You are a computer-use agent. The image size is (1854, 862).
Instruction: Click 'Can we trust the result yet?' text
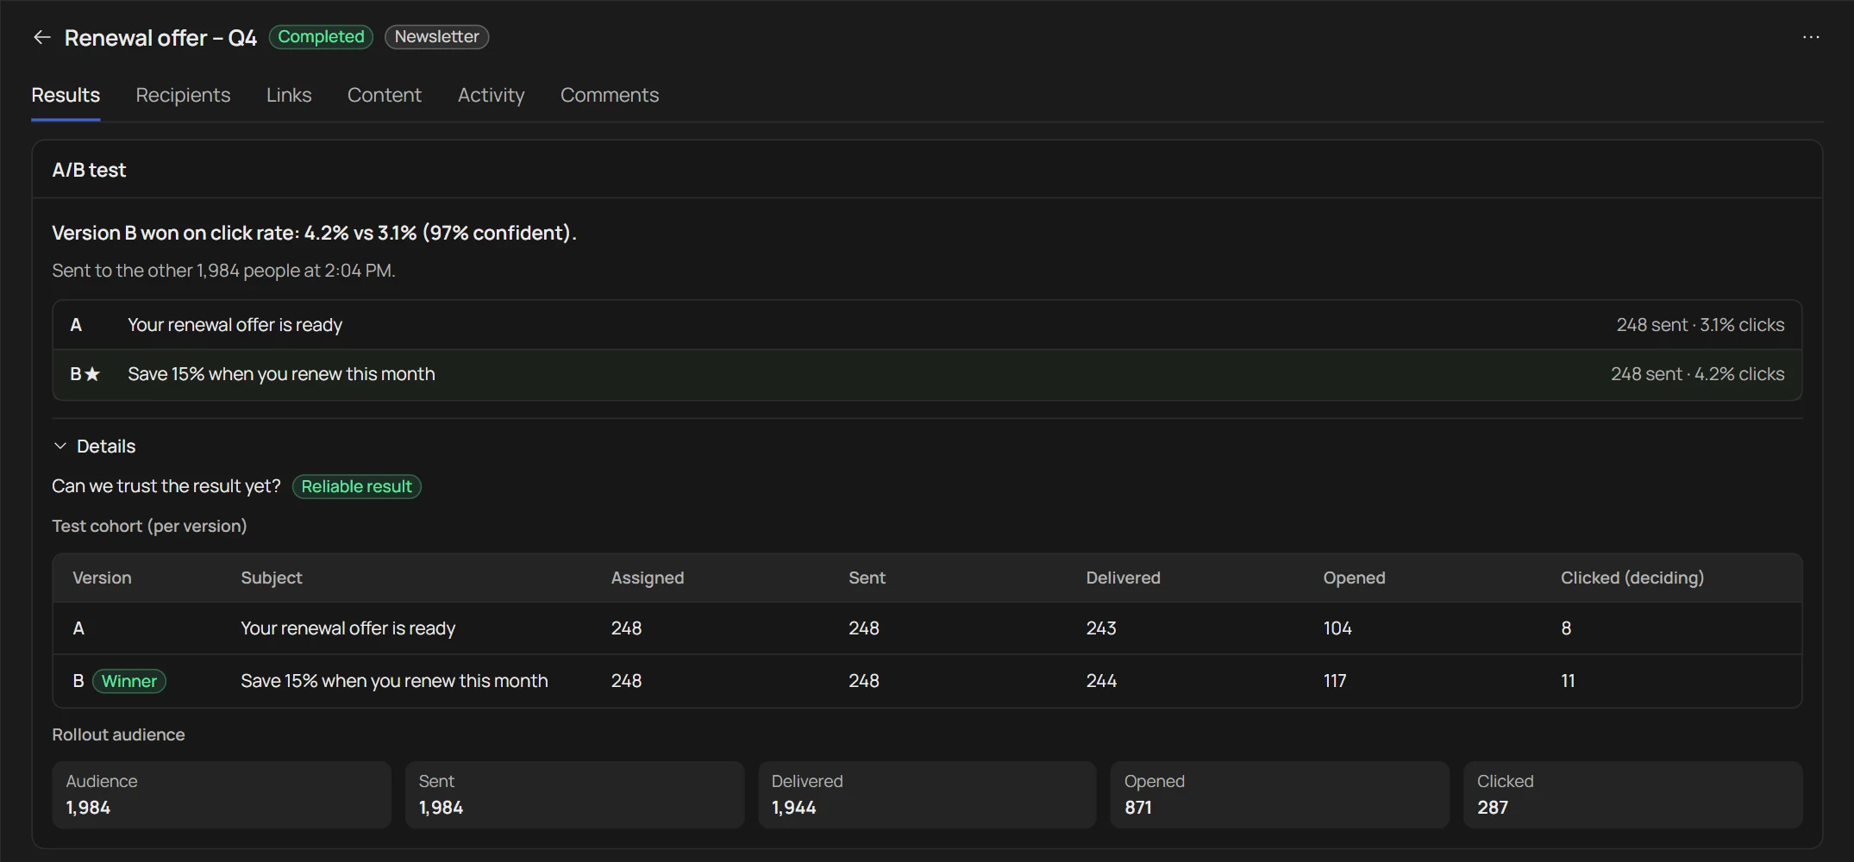click(x=166, y=486)
